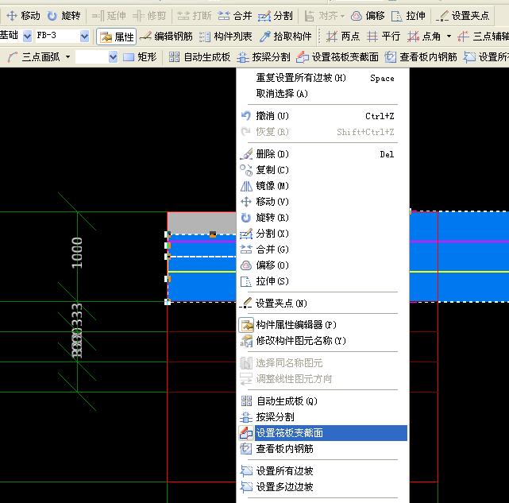
Task: Select the 旋转 (Rotate) toolbar tool
Action: pyautogui.click(x=64, y=16)
